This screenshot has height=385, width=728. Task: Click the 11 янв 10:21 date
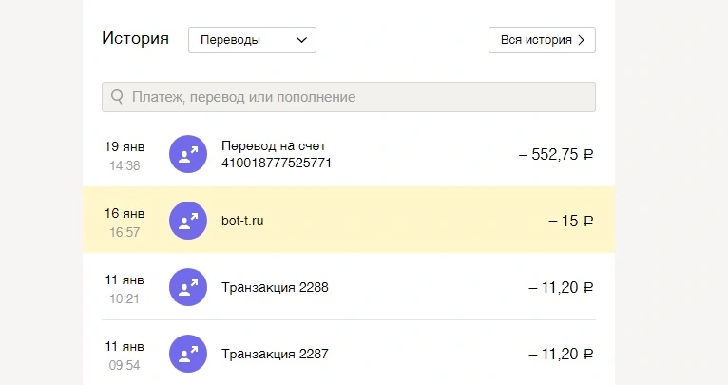[125, 289]
